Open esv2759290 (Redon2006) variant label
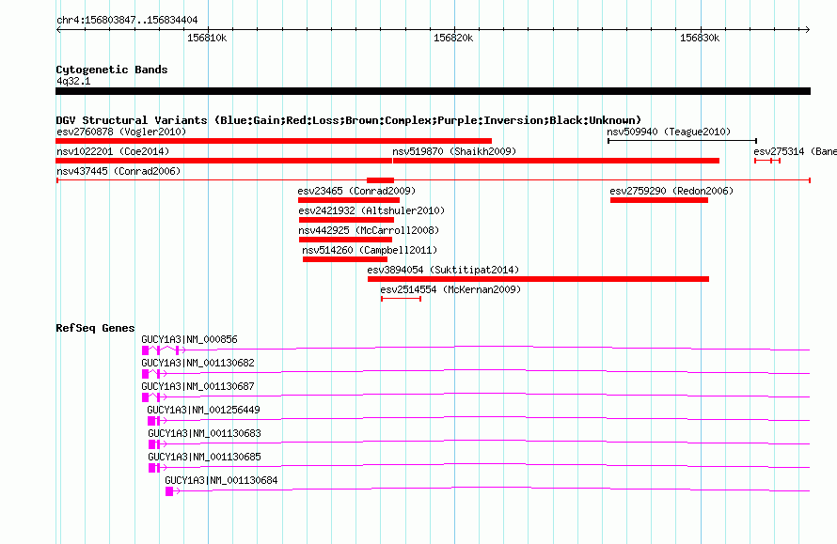837x544 pixels. click(671, 191)
